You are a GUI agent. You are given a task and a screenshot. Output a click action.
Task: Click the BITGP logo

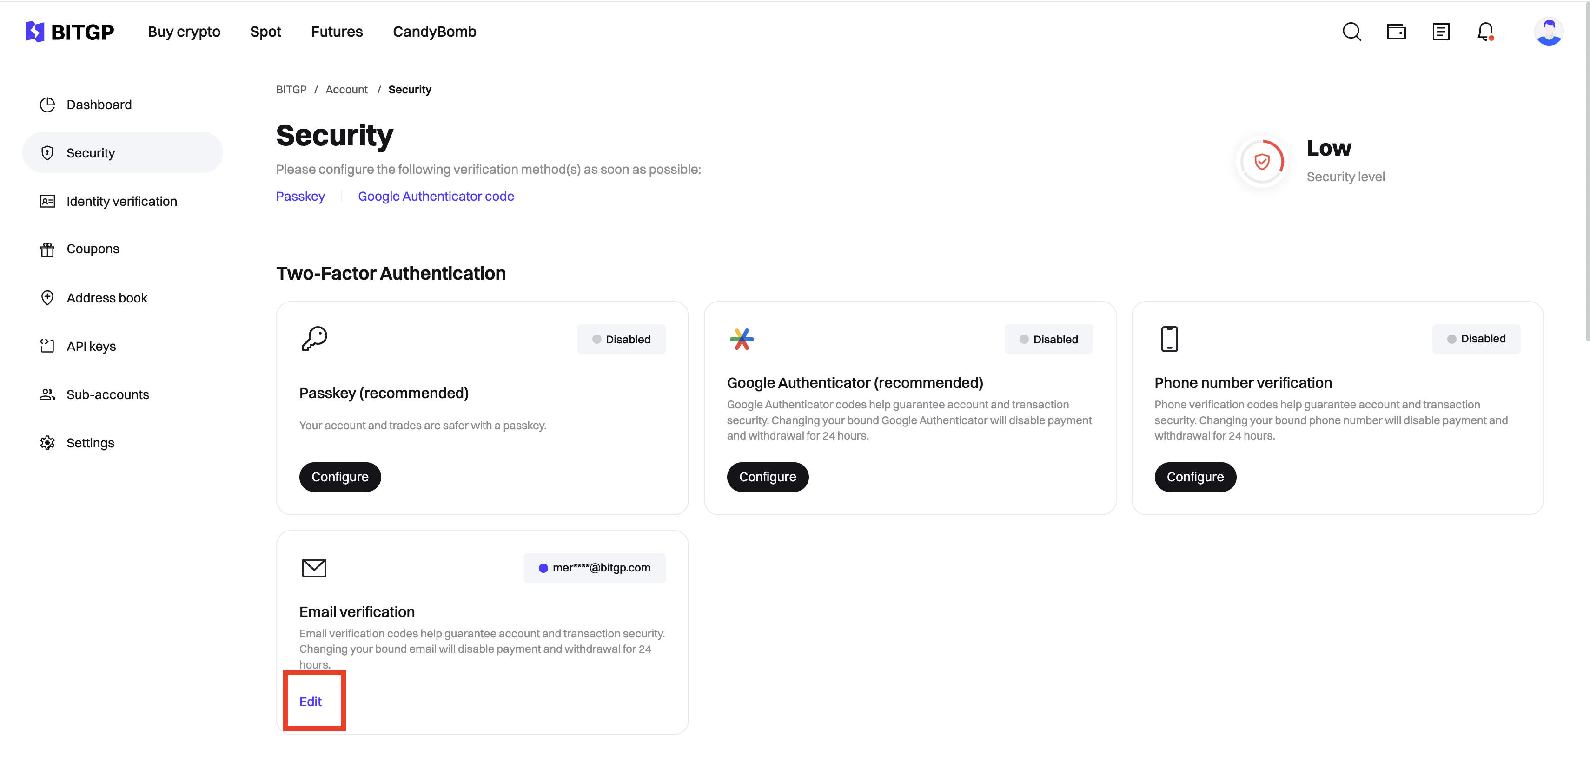(70, 32)
